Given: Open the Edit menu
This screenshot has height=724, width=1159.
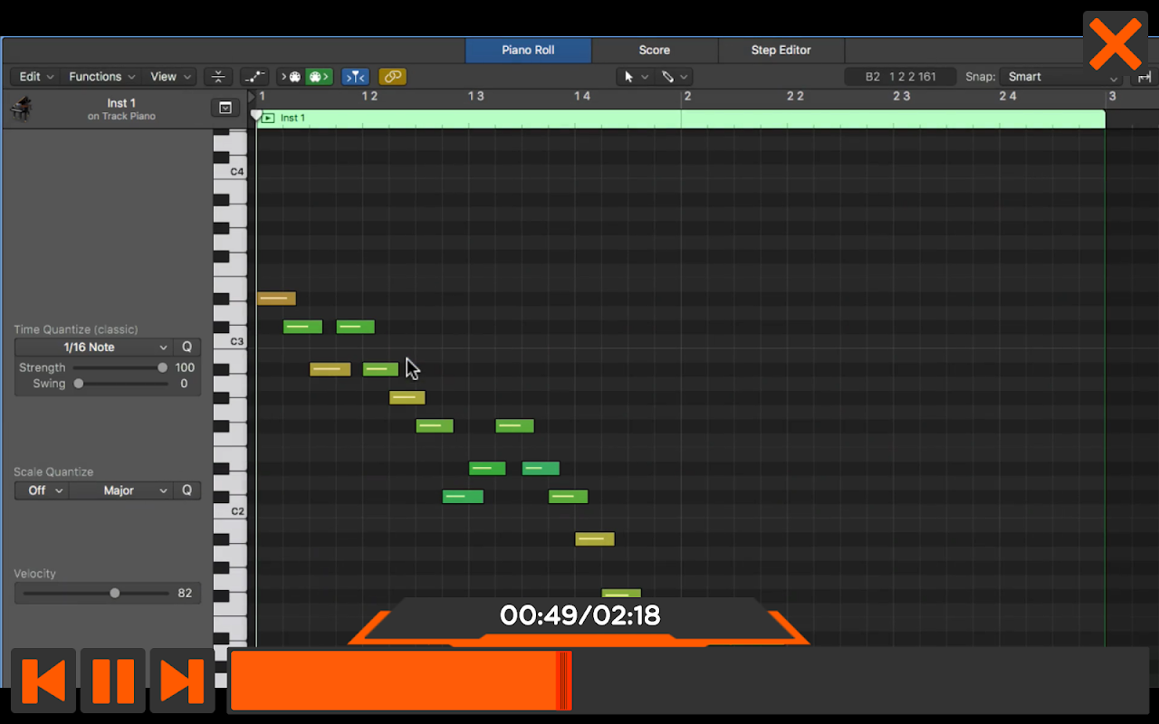Looking at the screenshot, I should click(x=37, y=77).
